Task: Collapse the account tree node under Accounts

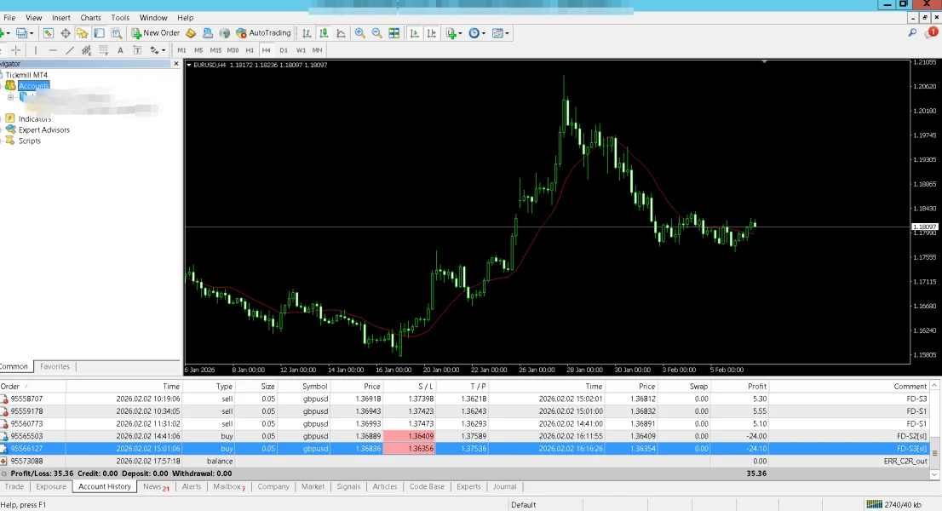Action: 10,97
